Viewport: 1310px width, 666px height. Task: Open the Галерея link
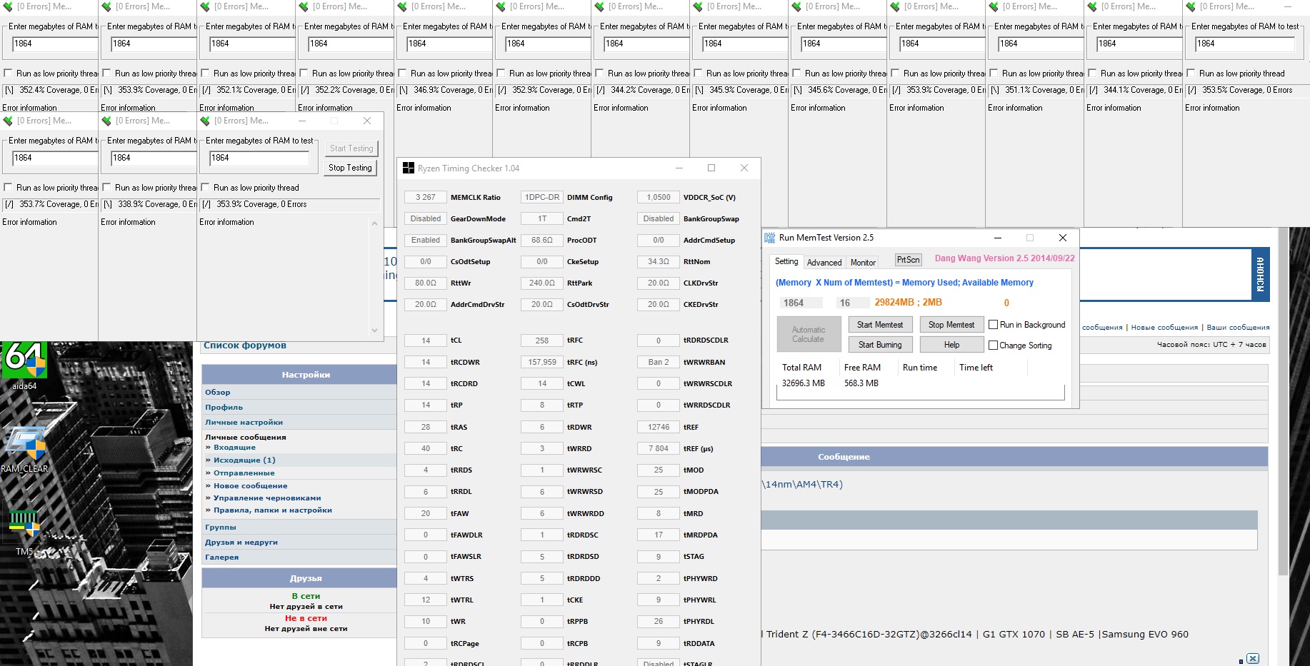(222, 557)
